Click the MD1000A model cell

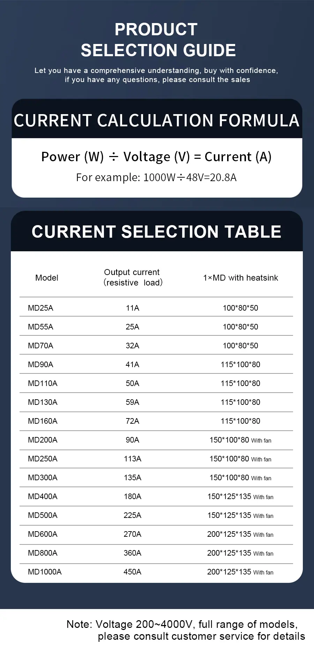pos(45,572)
